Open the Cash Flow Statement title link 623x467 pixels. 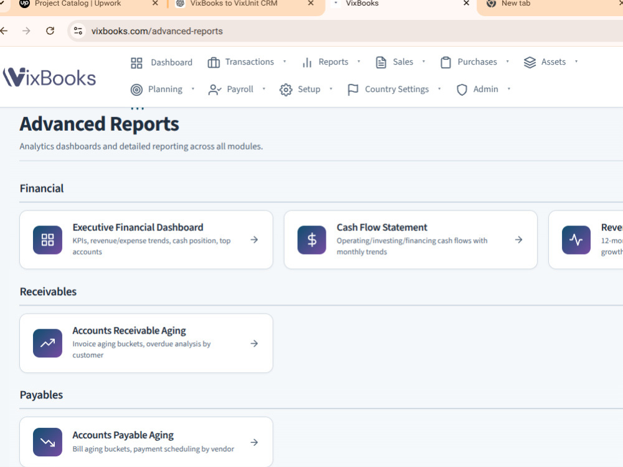[382, 227]
